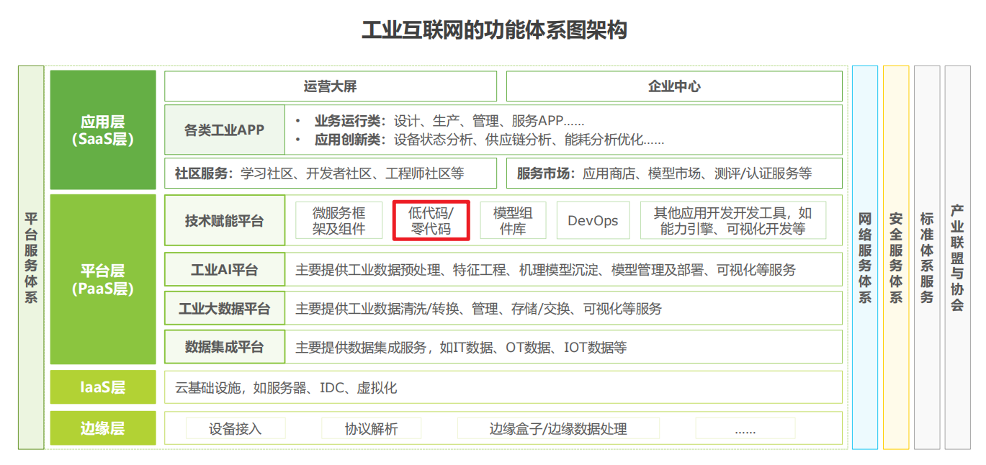Select the 平台服务体系 vertical bar

(x=31, y=258)
